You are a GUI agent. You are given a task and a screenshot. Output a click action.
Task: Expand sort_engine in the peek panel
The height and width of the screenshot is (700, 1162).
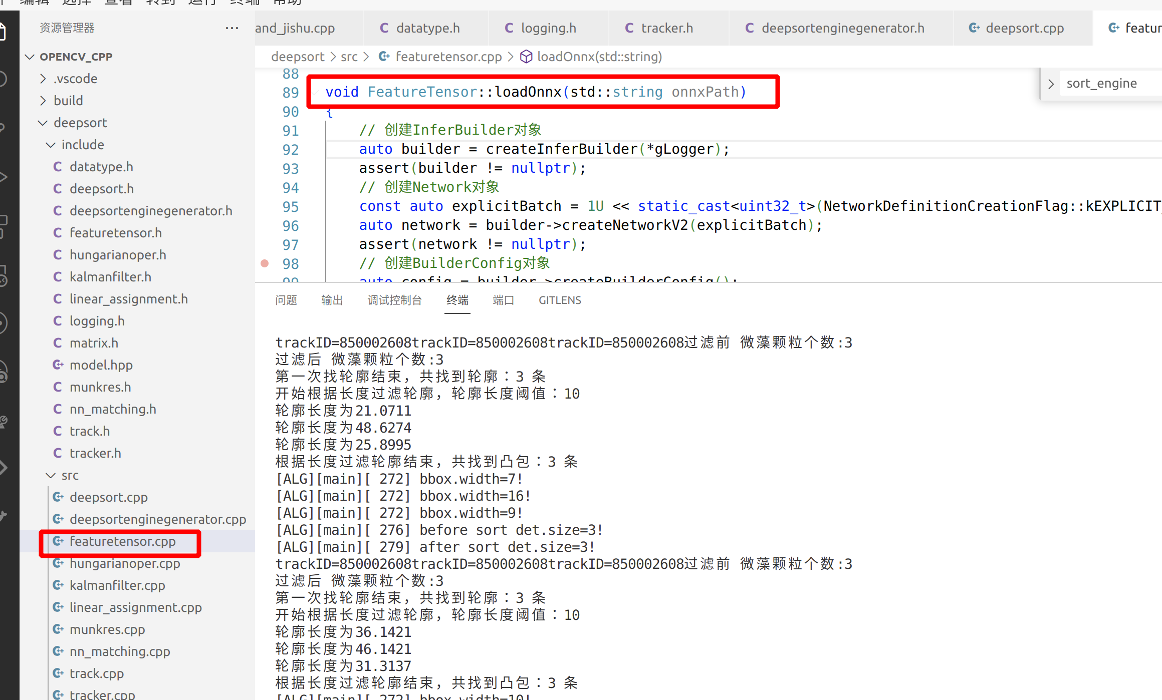[1051, 83]
